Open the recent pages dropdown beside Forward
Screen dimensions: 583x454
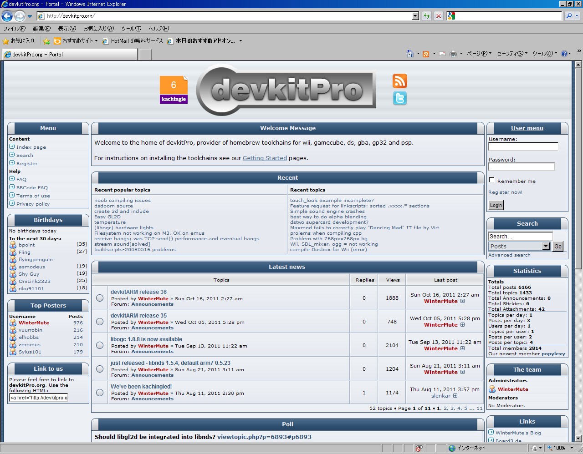[30, 16]
